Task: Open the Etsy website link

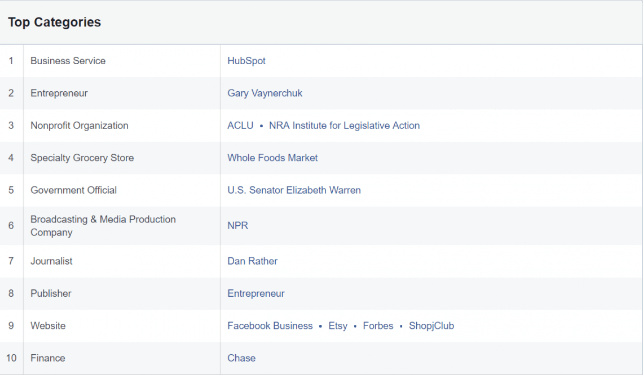Action: [337, 325]
